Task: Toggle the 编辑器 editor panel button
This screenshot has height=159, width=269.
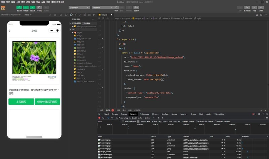Action: point(26,7)
